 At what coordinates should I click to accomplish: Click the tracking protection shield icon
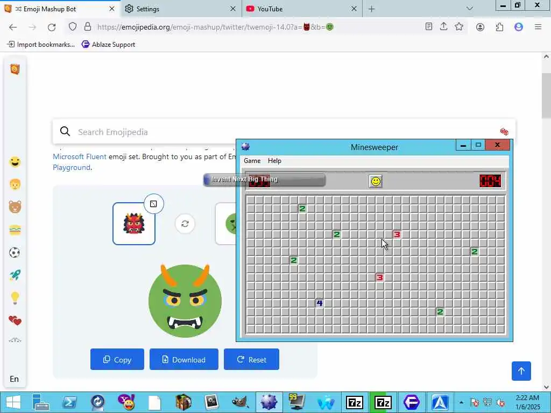(x=73, y=27)
